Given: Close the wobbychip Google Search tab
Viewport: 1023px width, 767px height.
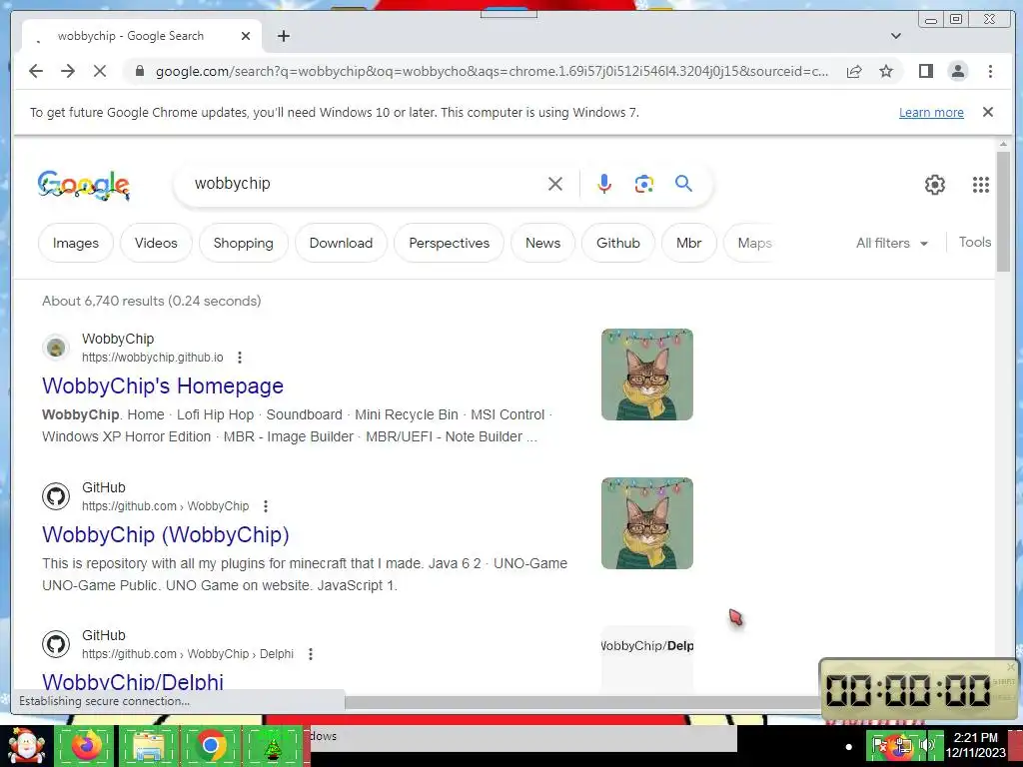Looking at the screenshot, I should (x=246, y=36).
